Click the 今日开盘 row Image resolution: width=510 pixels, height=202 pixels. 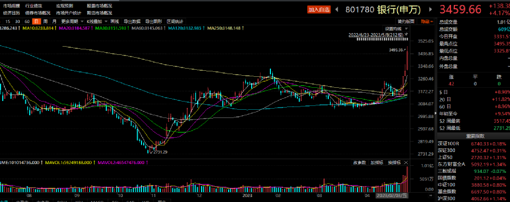(474, 36)
